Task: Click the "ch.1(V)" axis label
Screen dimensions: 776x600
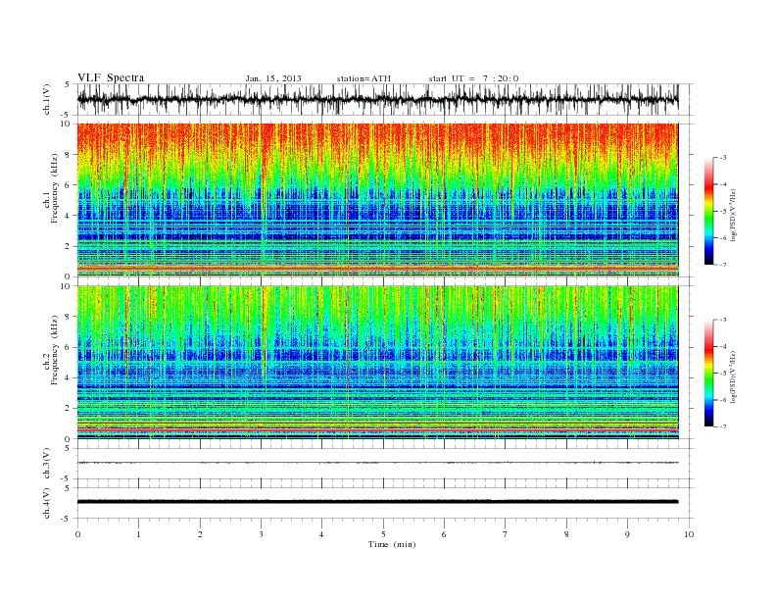Action: click(x=47, y=99)
